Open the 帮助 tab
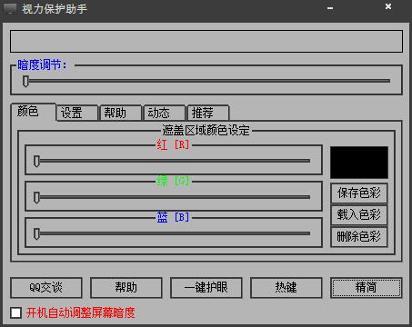412x327 pixels. [x=121, y=113]
